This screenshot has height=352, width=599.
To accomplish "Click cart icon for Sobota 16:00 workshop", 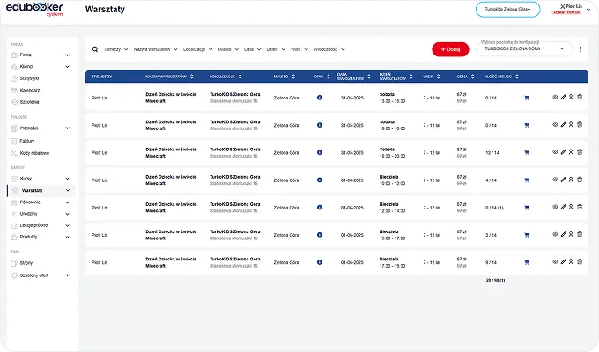I will click(x=527, y=125).
